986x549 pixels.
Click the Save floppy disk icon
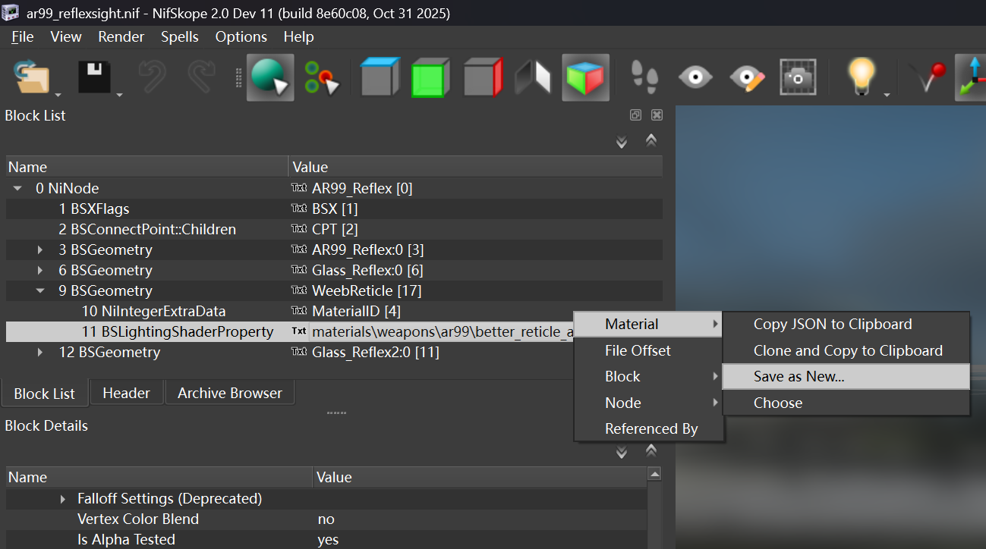point(95,77)
